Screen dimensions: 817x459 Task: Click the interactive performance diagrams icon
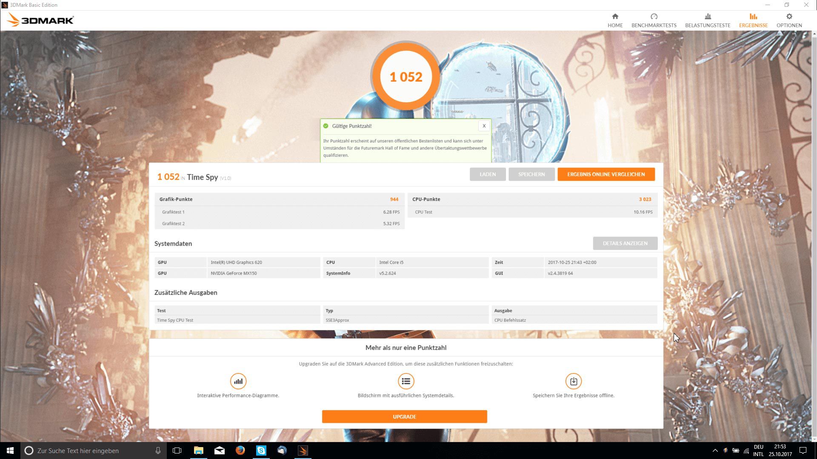[x=238, y=381]
